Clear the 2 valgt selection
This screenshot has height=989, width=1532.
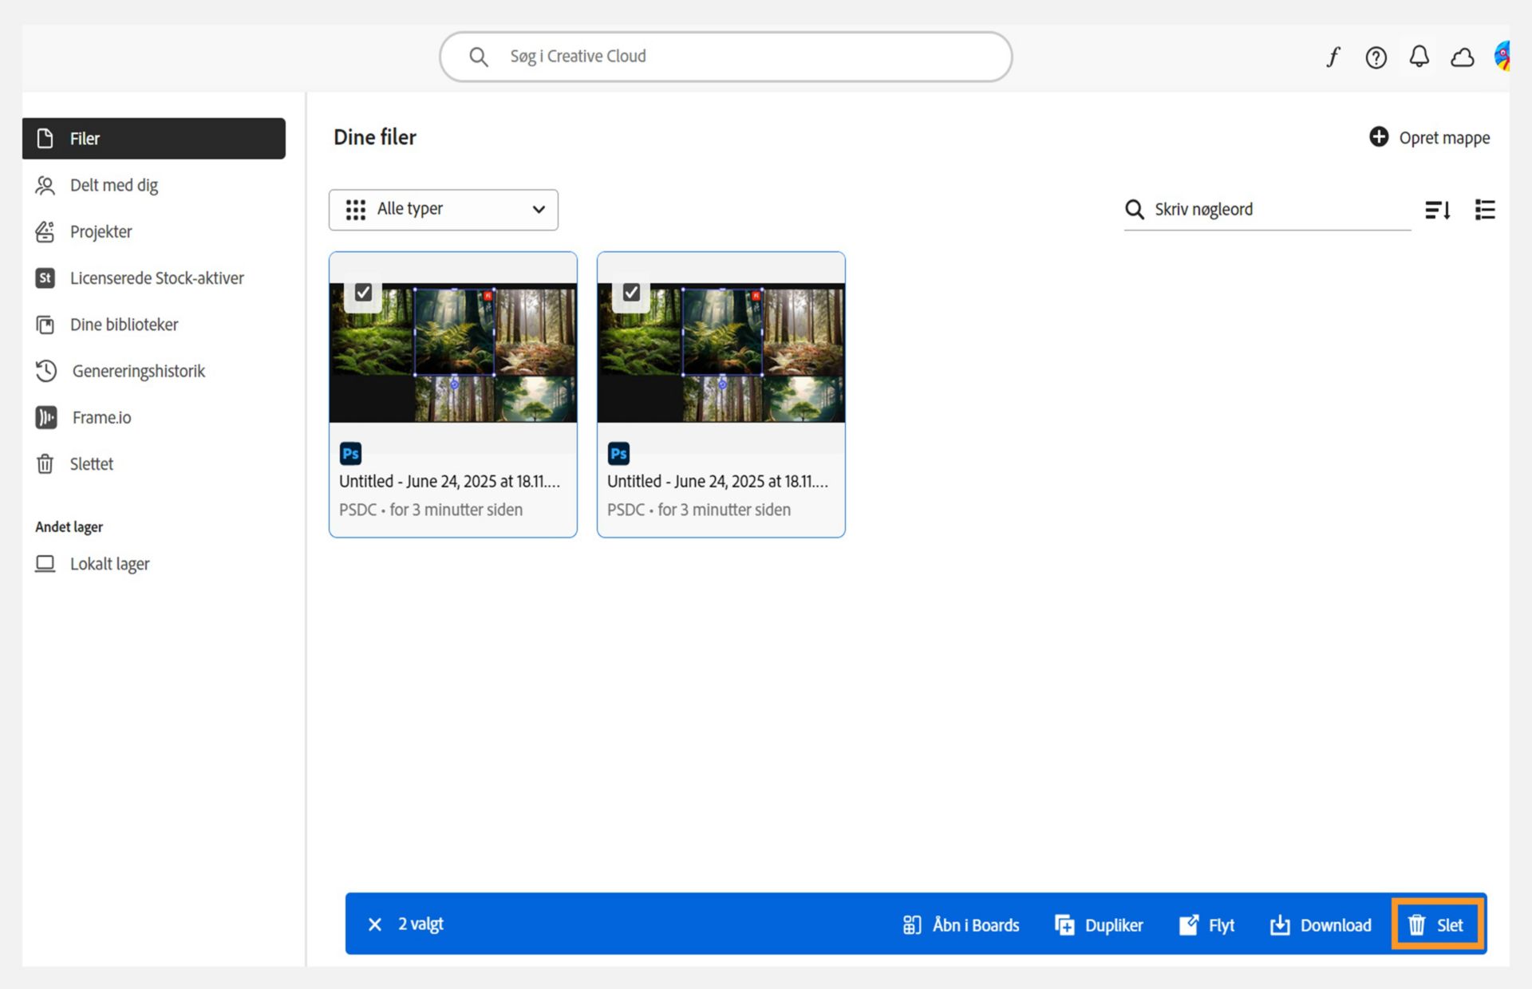pos(374,924)
